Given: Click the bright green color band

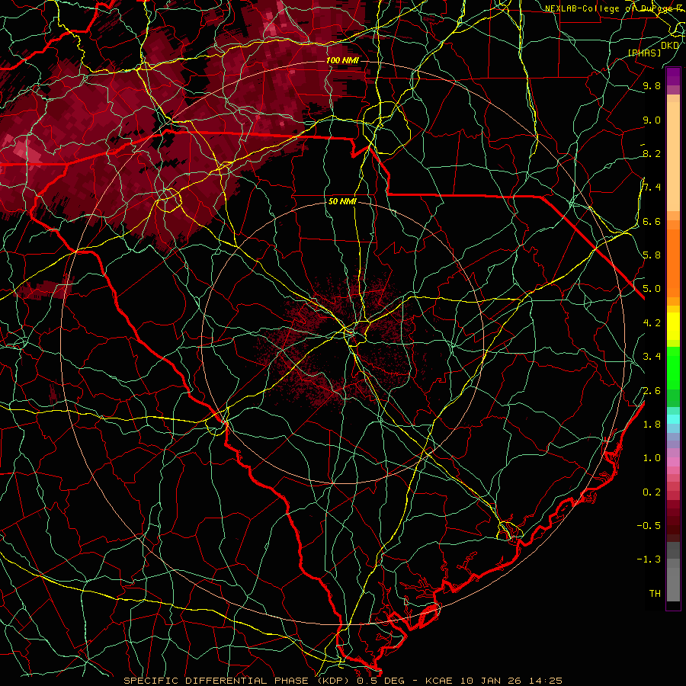Looking at the screenshot, I should [673, 367].
